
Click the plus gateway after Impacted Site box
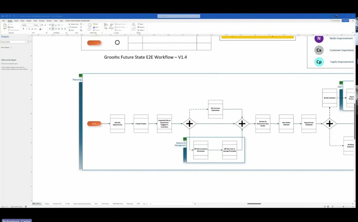189,124
